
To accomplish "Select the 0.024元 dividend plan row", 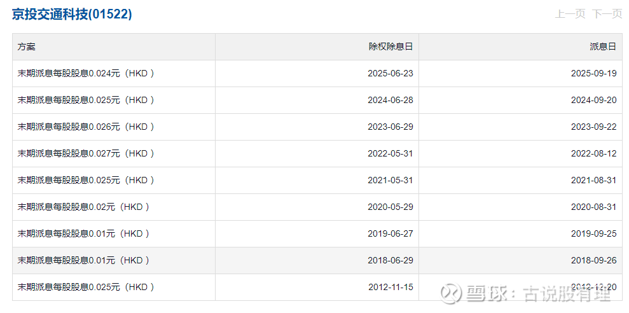I will (x=86, y=73).
